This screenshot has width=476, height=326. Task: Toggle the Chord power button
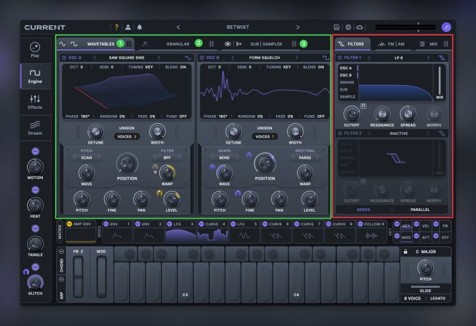(x=61, y=252)
